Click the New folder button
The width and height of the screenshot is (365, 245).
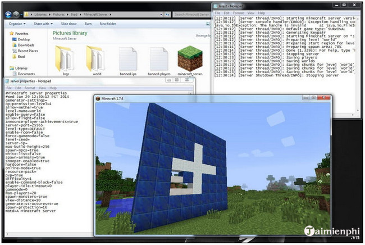pos(108,24)
